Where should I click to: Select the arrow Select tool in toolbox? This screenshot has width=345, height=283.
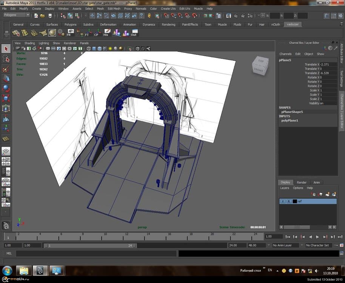click(6, 49)
